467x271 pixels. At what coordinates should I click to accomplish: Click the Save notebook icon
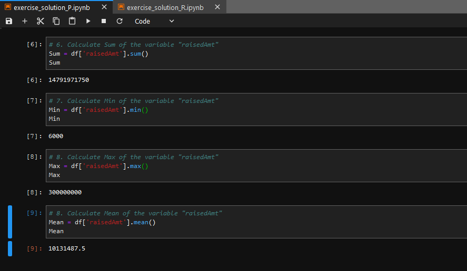9,21
